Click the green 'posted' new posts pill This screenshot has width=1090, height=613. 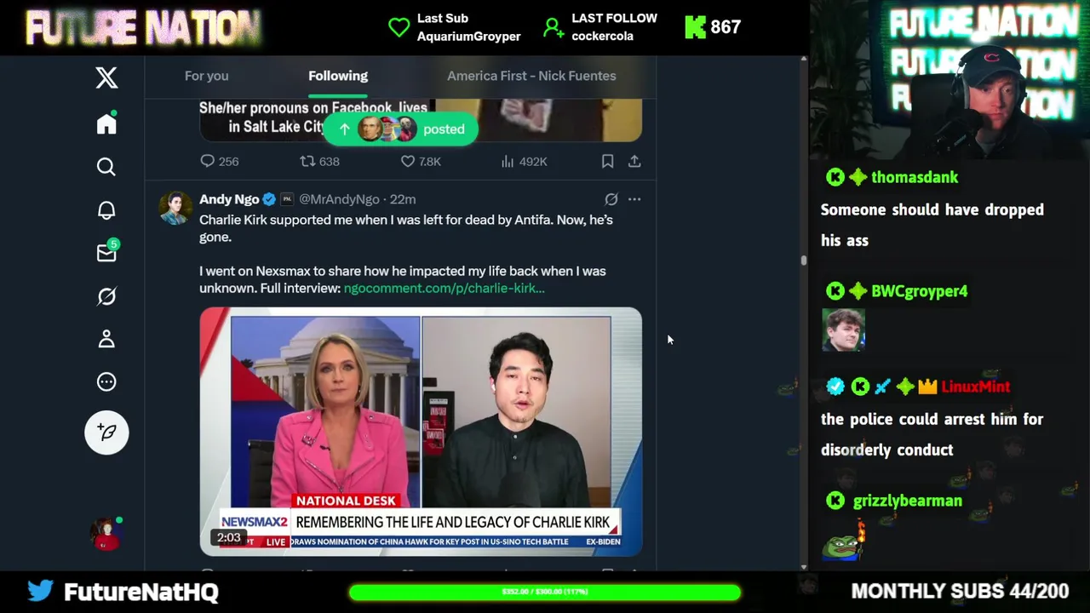400,129
